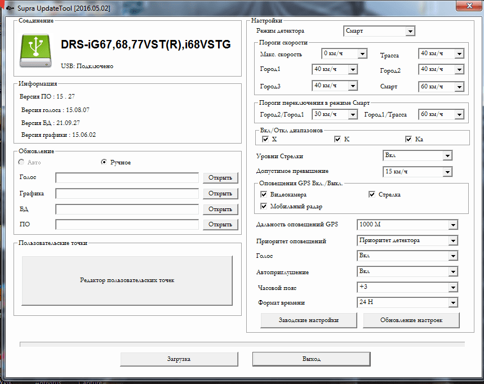
Task: Select the Ручное radio button
Action: [x=104, y=162]
